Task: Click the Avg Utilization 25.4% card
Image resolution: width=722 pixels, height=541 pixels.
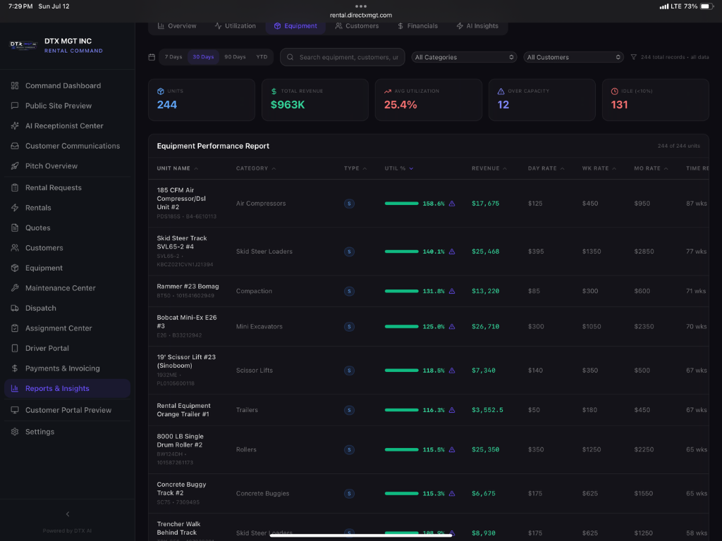Action: click(x=428, y=100)
